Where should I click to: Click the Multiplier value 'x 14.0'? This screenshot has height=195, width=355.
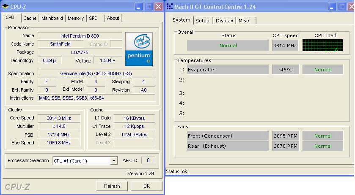click(59, 126)
